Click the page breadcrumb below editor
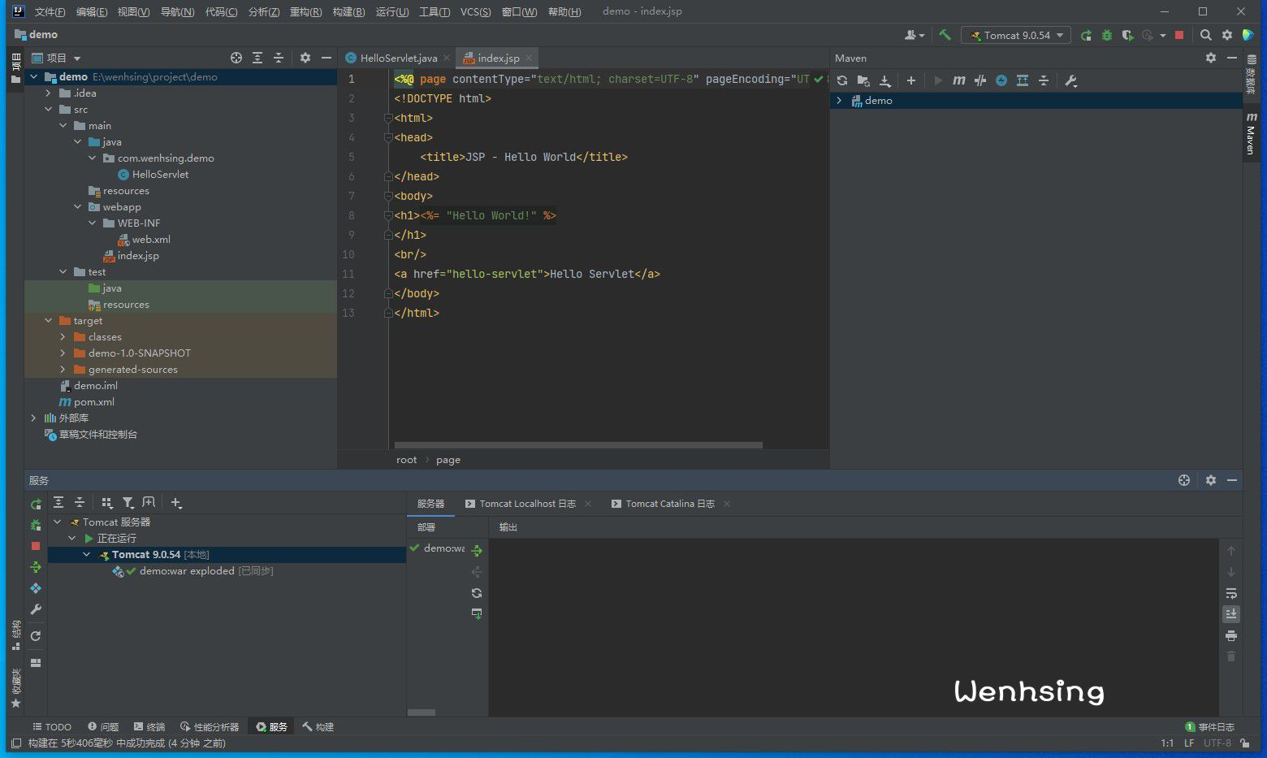 point(448,460)
